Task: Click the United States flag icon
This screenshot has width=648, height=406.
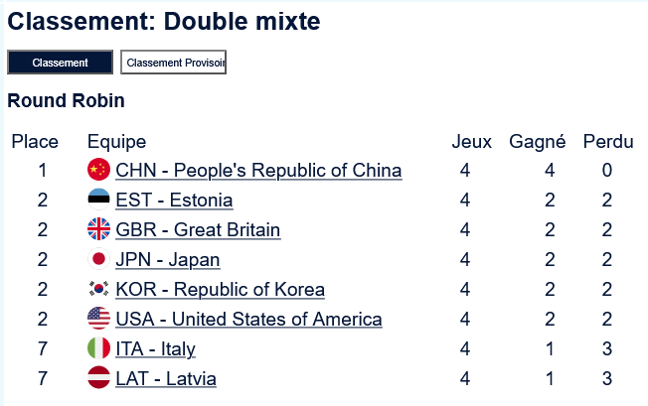Action: tap(98, 319)
